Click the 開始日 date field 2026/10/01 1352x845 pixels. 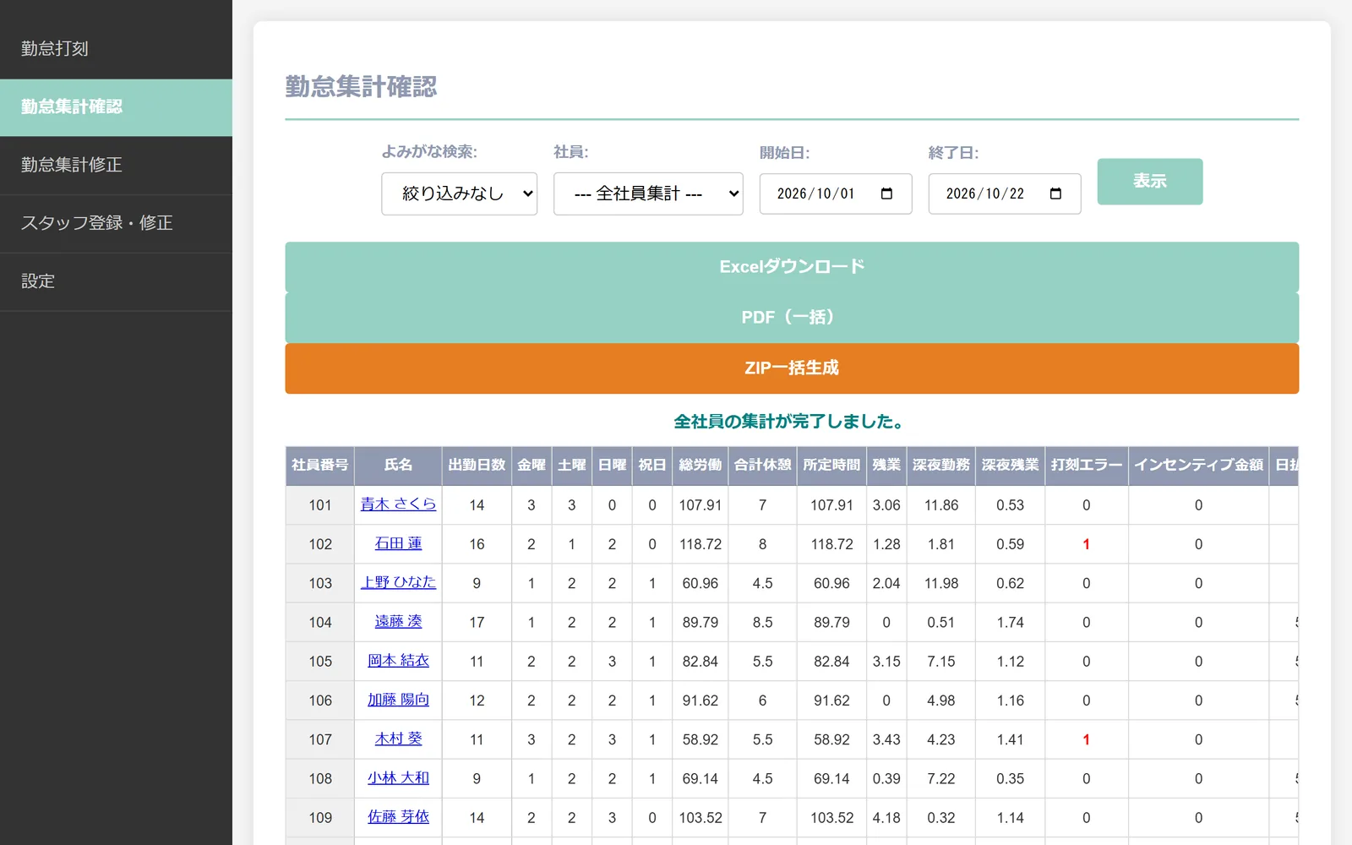coord(835,194)
